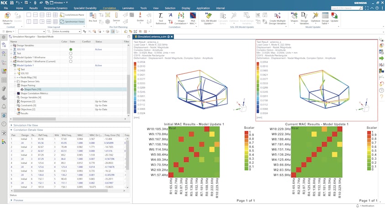Select Shape Correlation Metrics tree item

tap(34, 93)
